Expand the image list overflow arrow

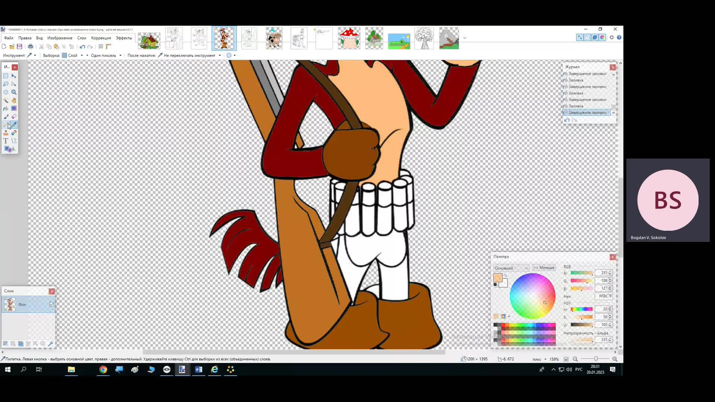(464, 38)
